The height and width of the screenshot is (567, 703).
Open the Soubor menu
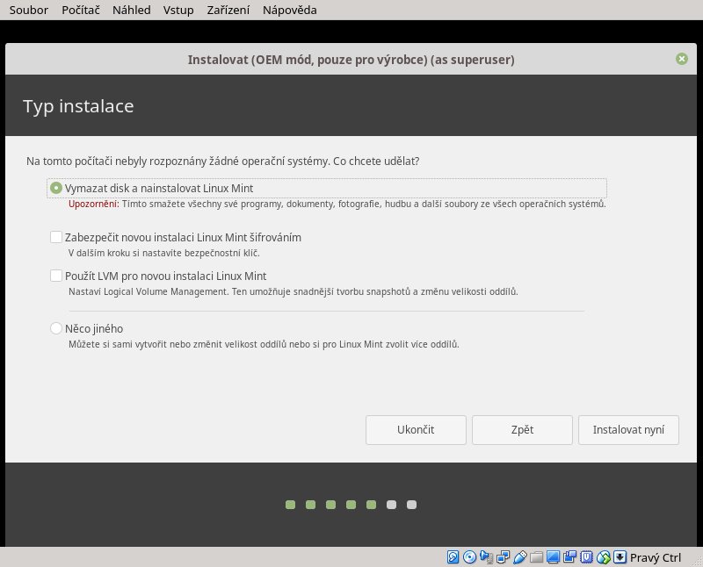click(x=28, y=11)
